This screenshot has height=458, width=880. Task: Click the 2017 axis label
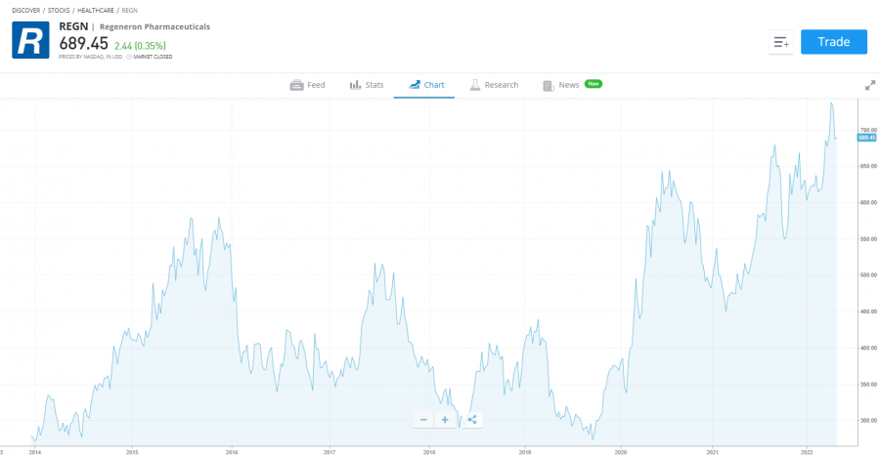pos(330,452)
